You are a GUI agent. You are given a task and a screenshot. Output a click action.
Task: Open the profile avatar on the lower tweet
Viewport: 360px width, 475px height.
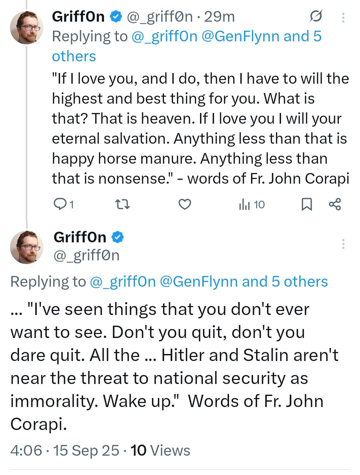pyautogui.click(x=27, y=247)
